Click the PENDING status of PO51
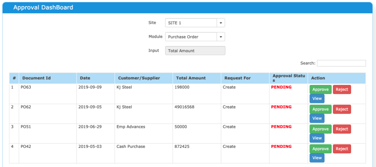This screenshot has height=167, width=376. point(281,127)
